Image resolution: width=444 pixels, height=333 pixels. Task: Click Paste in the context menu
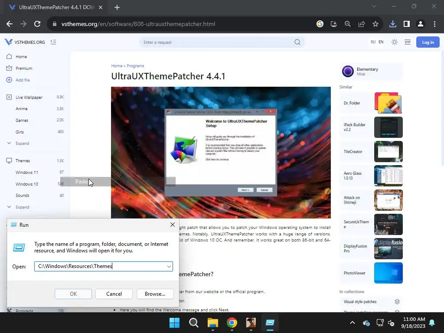point(118,182)
